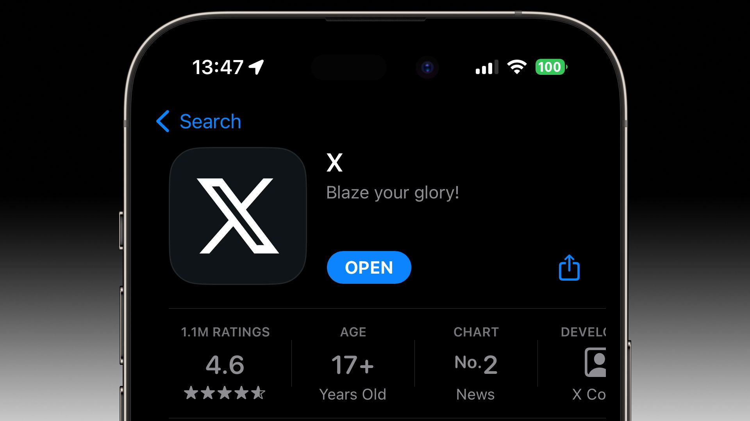The image size is (750, 421).
Task: Open X app by tapping OPEN button
Action: click(x=369, y=267)
